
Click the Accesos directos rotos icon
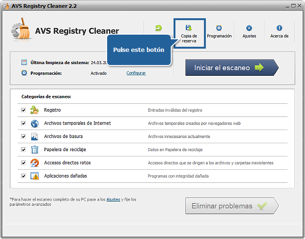35,163
